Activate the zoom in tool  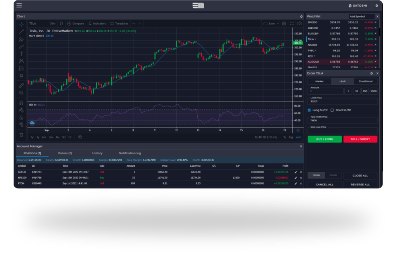21,93
